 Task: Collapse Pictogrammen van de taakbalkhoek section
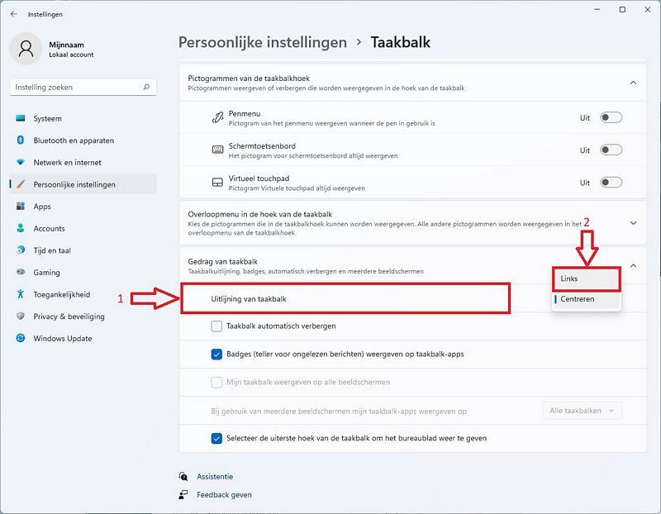tap(633, 83)
